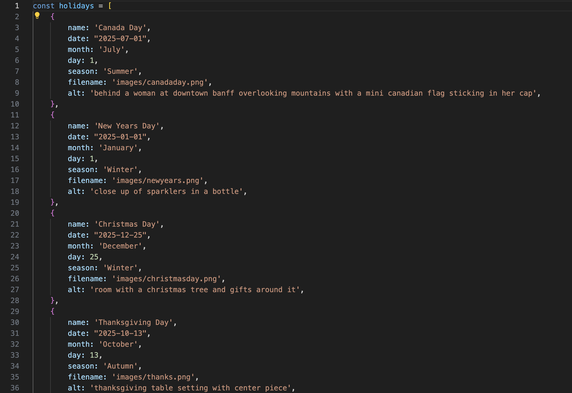Click the 'Thanksgiving Day' name string
Image resolution: width=572 pixels, height=393 pixels.
pyautogui.click(x=134, y=322)
